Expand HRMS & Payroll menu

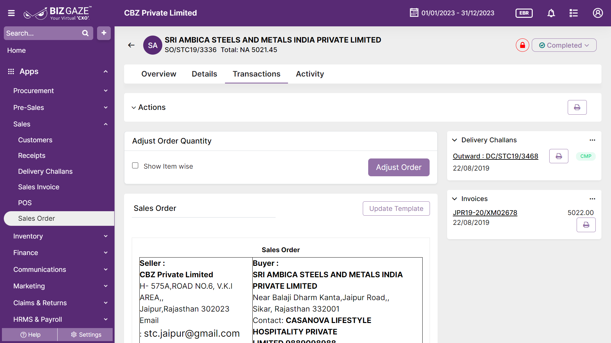(106, 319)
